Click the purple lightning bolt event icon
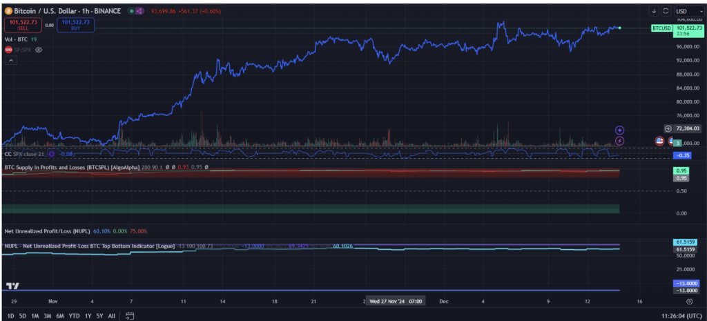The height and width of the screenshot is (321, 707). tap(620, 140)
